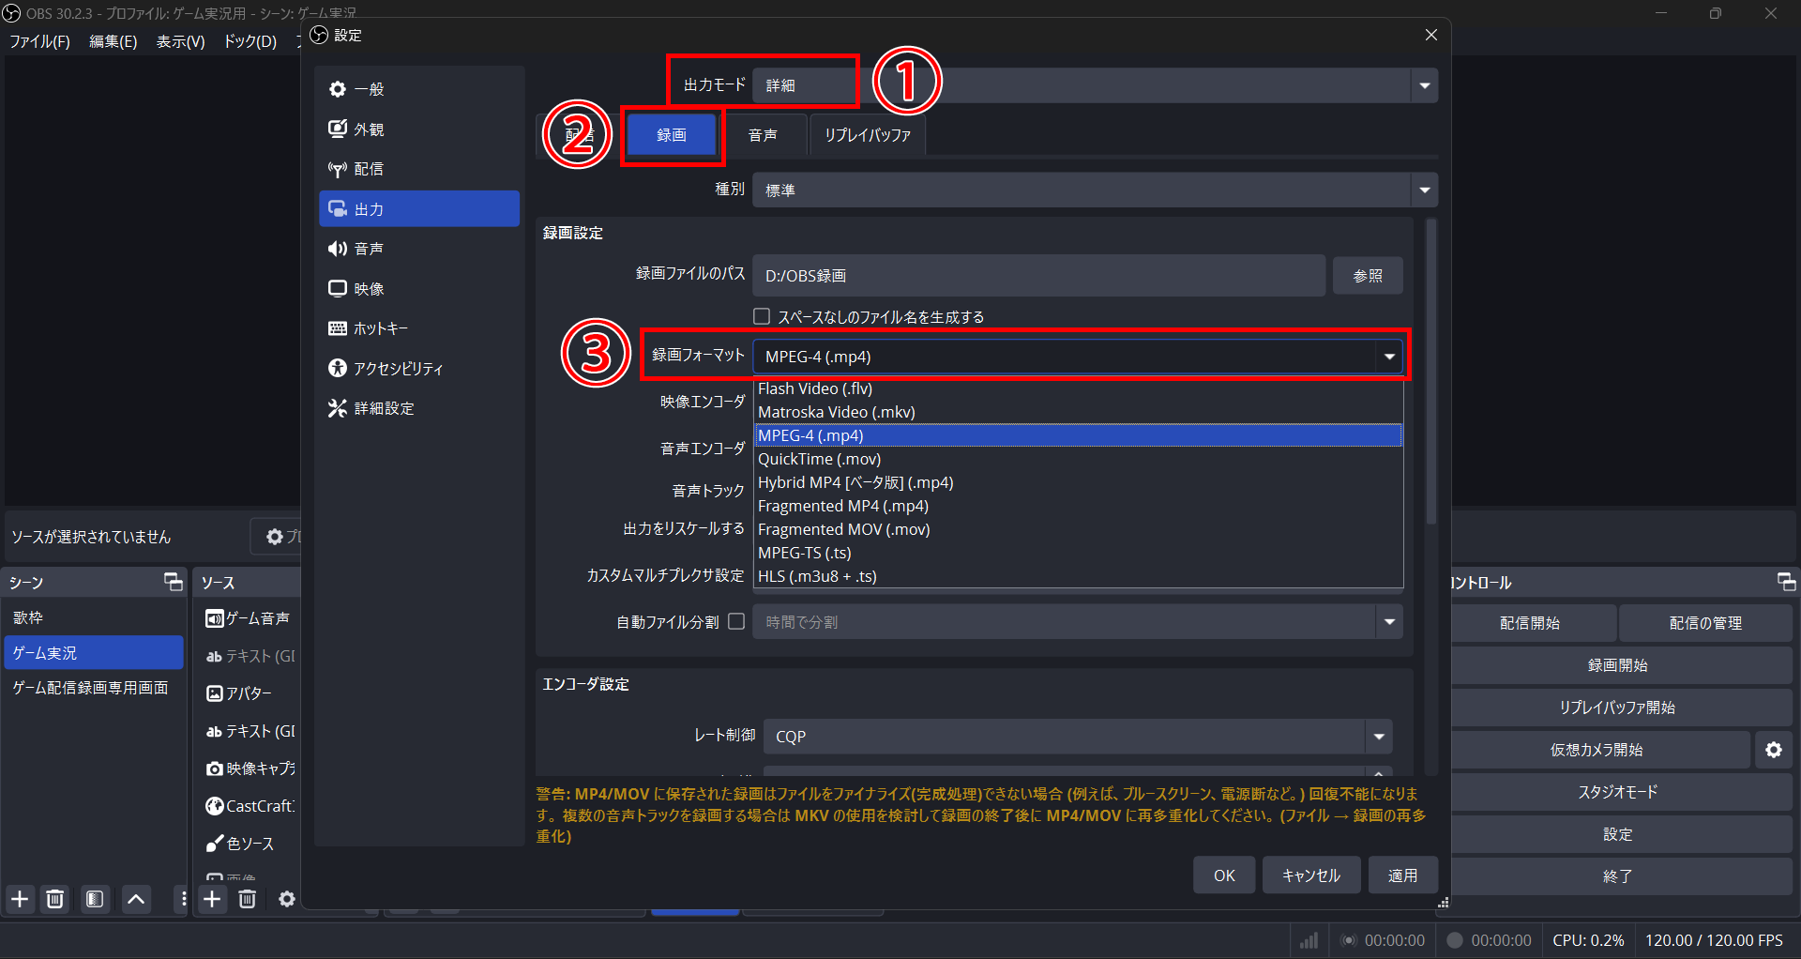
Task: Switch to the リプレイバッファ tab
Action: [868, 135]
